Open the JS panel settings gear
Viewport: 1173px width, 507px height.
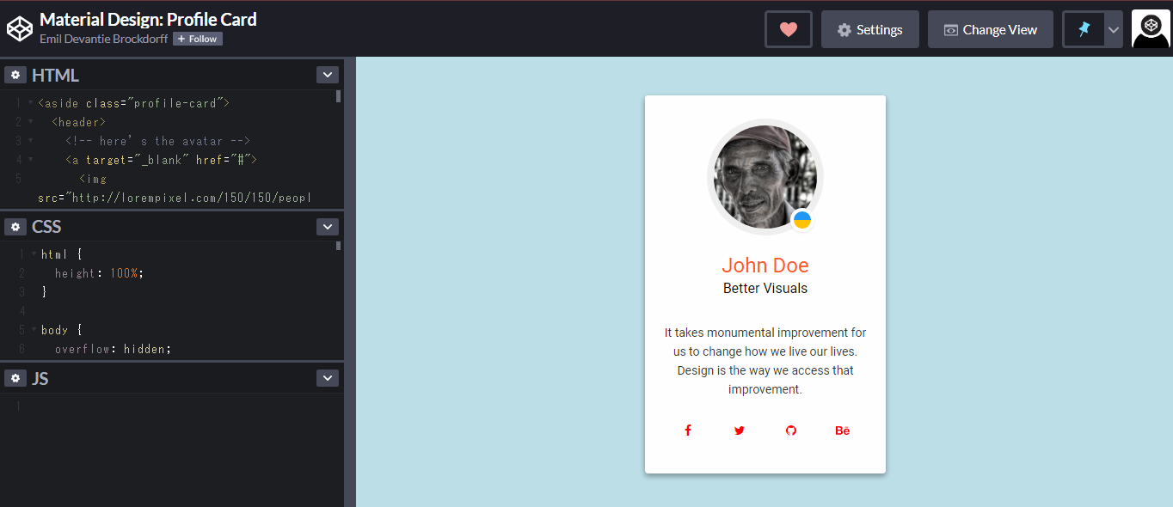tap(15, 378)
